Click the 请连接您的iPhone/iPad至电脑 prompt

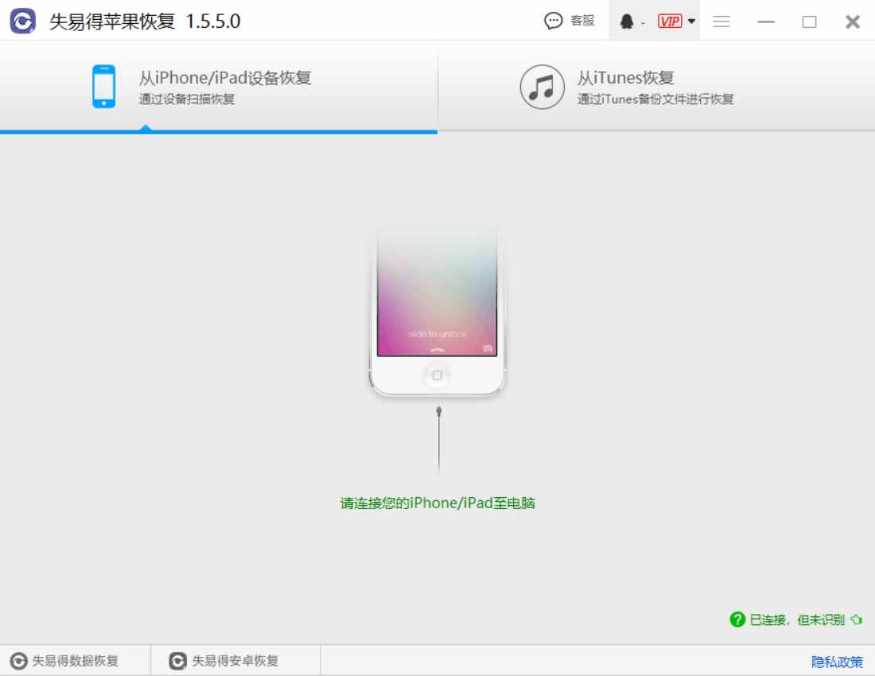(437, 503)
